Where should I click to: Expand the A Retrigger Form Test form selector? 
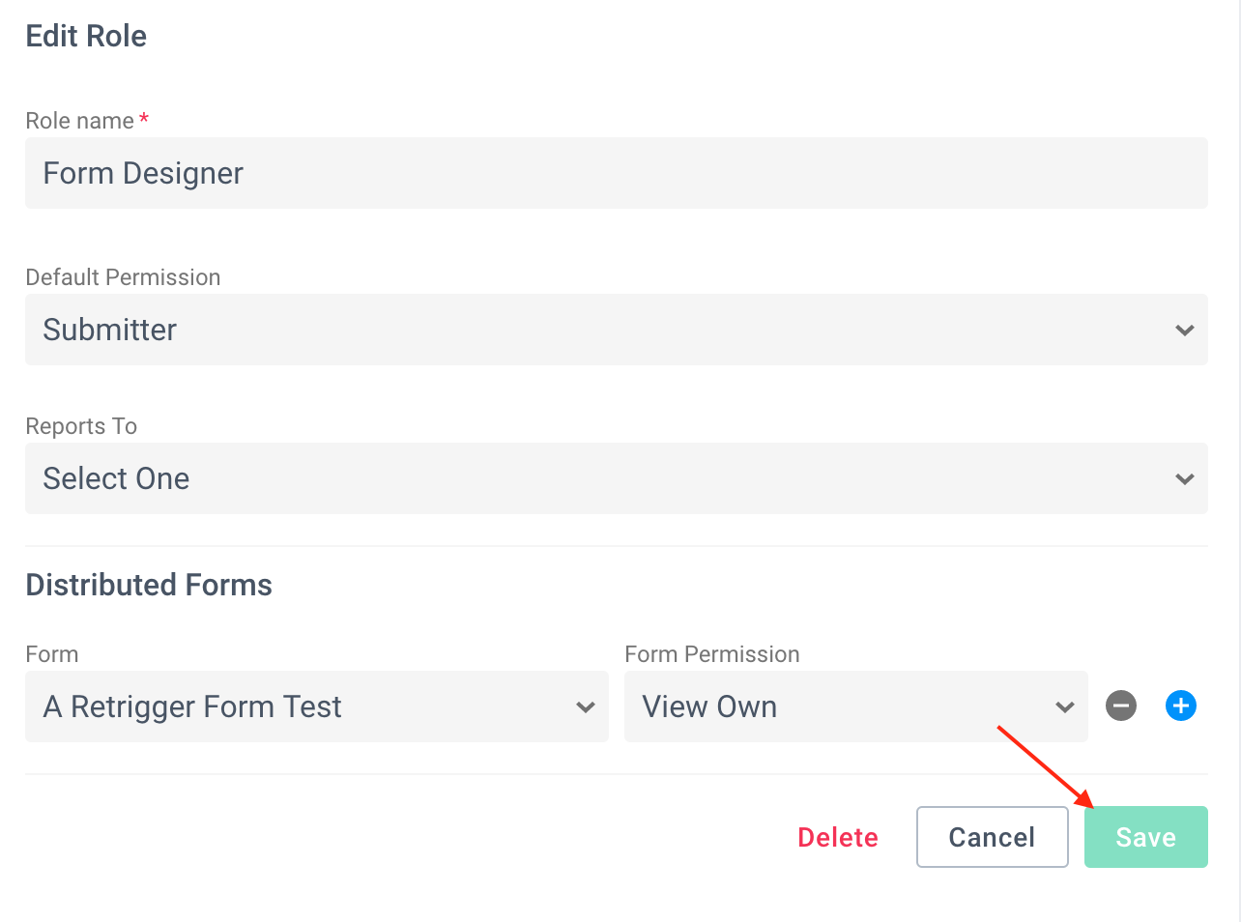click(x=317, y=706)
